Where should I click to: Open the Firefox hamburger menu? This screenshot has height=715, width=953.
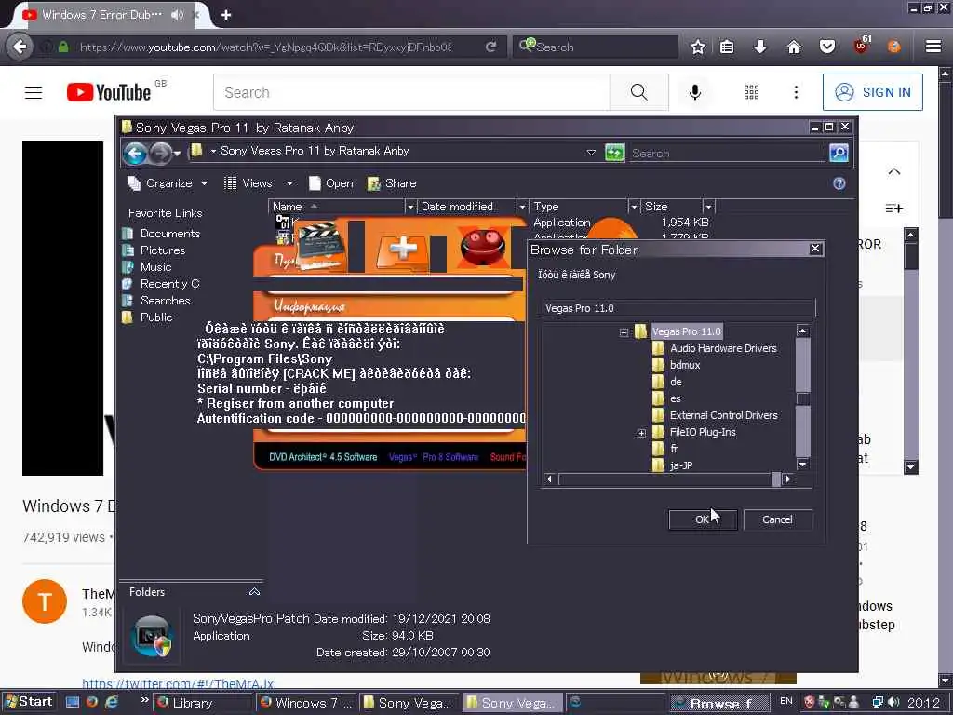(x=933, y=47)
